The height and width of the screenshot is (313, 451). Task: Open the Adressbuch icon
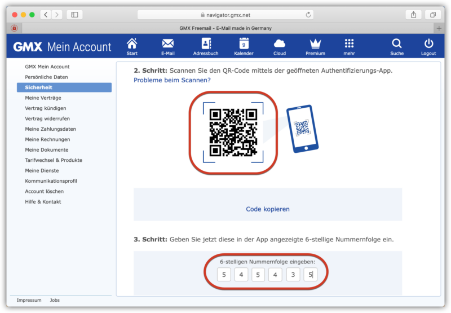(x=206, y=44)
